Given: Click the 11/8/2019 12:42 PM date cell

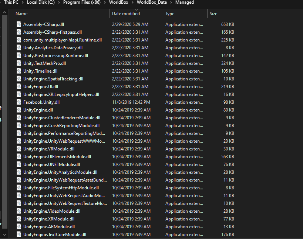Looking at the screenshot, I should pyautogui.click(x=131, y=102).
